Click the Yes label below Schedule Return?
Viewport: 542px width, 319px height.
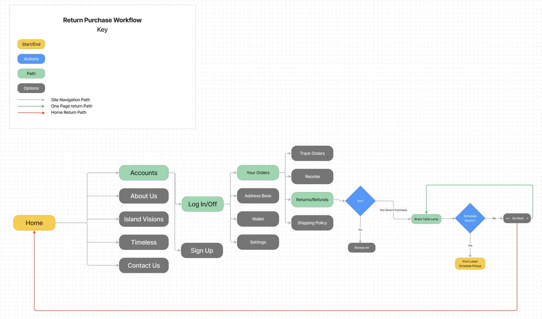470,246
